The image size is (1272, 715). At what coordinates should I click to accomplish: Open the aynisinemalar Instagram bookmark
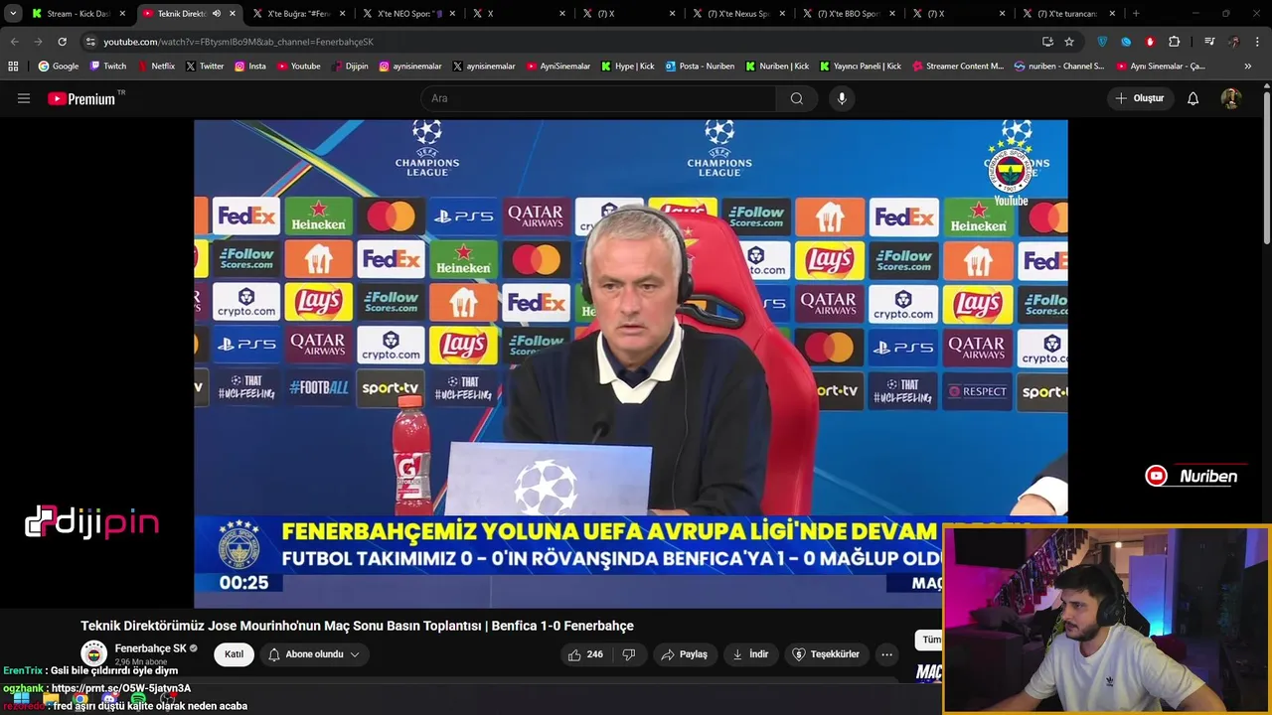tap(410, 66)
